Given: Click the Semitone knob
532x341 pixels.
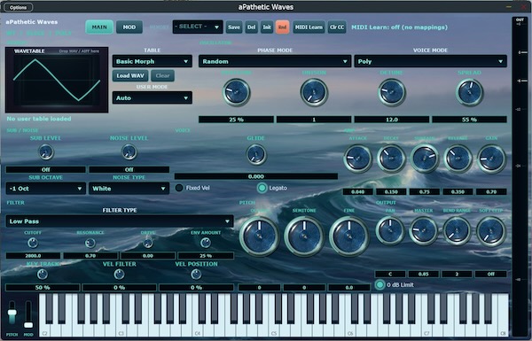Looking at the screenshot, I should tap(304, 236).
